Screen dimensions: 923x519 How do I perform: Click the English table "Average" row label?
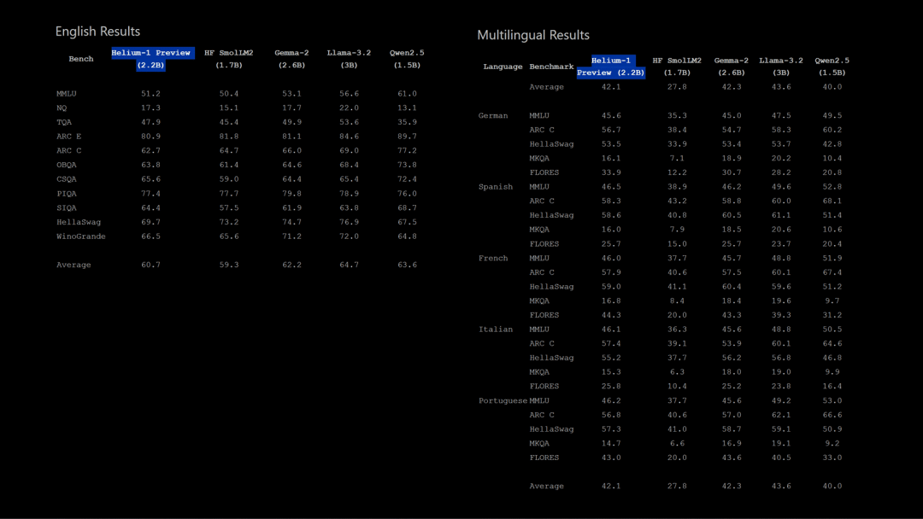click(x=73, y=265)
